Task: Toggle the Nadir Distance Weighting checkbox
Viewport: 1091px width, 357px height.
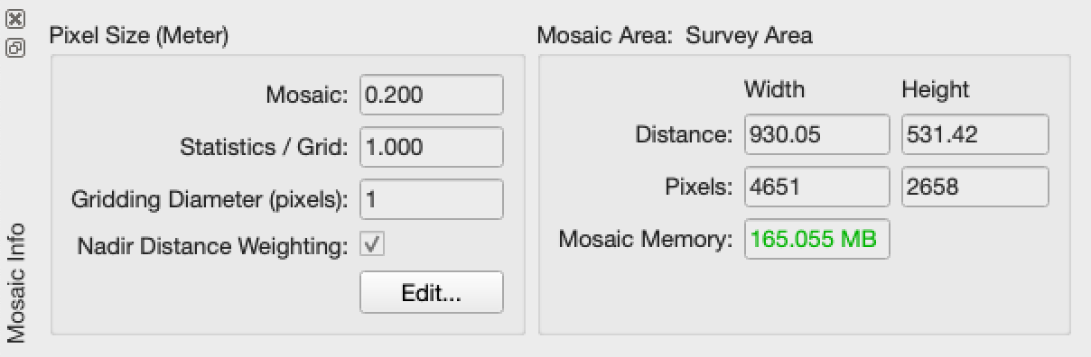Action: pos(372,243)
